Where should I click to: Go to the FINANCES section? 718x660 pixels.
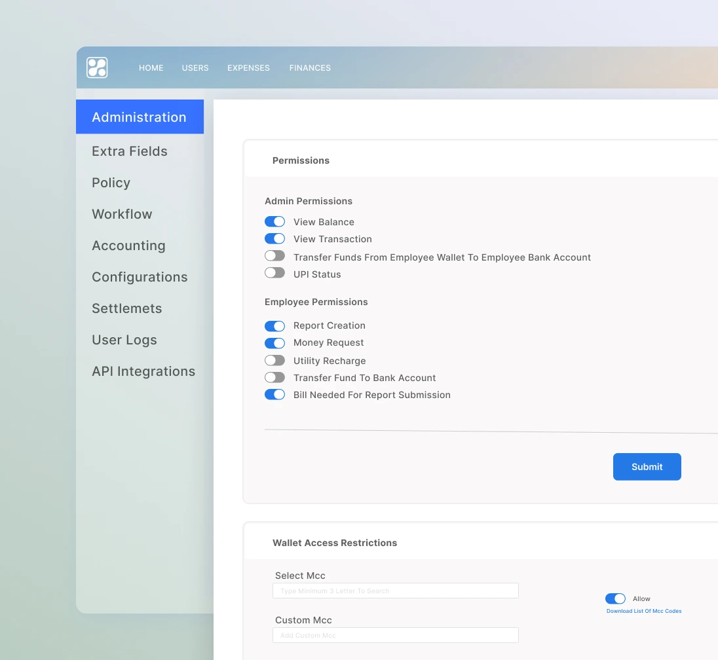[309, 67]
